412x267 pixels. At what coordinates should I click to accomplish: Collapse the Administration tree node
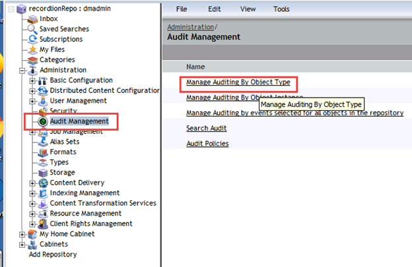23,71
